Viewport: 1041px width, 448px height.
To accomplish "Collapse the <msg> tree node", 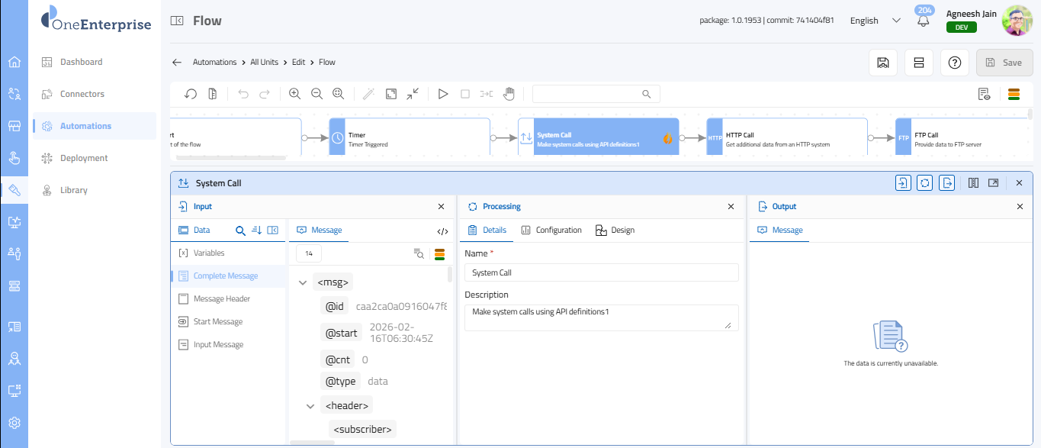I will click(x=303, y=283).
